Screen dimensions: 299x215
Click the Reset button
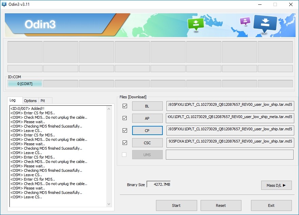221,205
